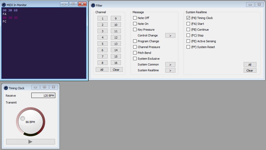Click Clear in the Channel group

pos(116,70)
